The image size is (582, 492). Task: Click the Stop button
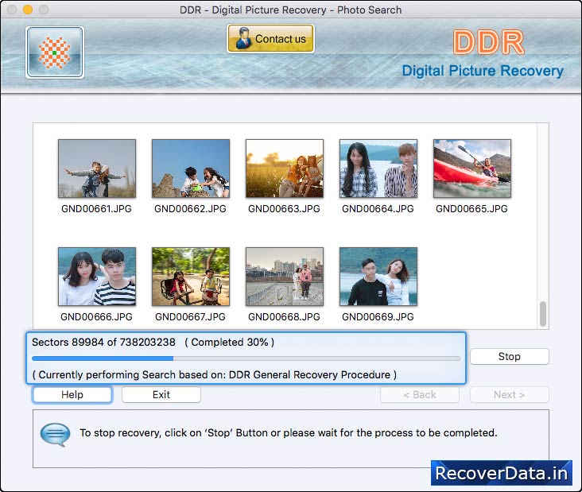pos(509,357)
